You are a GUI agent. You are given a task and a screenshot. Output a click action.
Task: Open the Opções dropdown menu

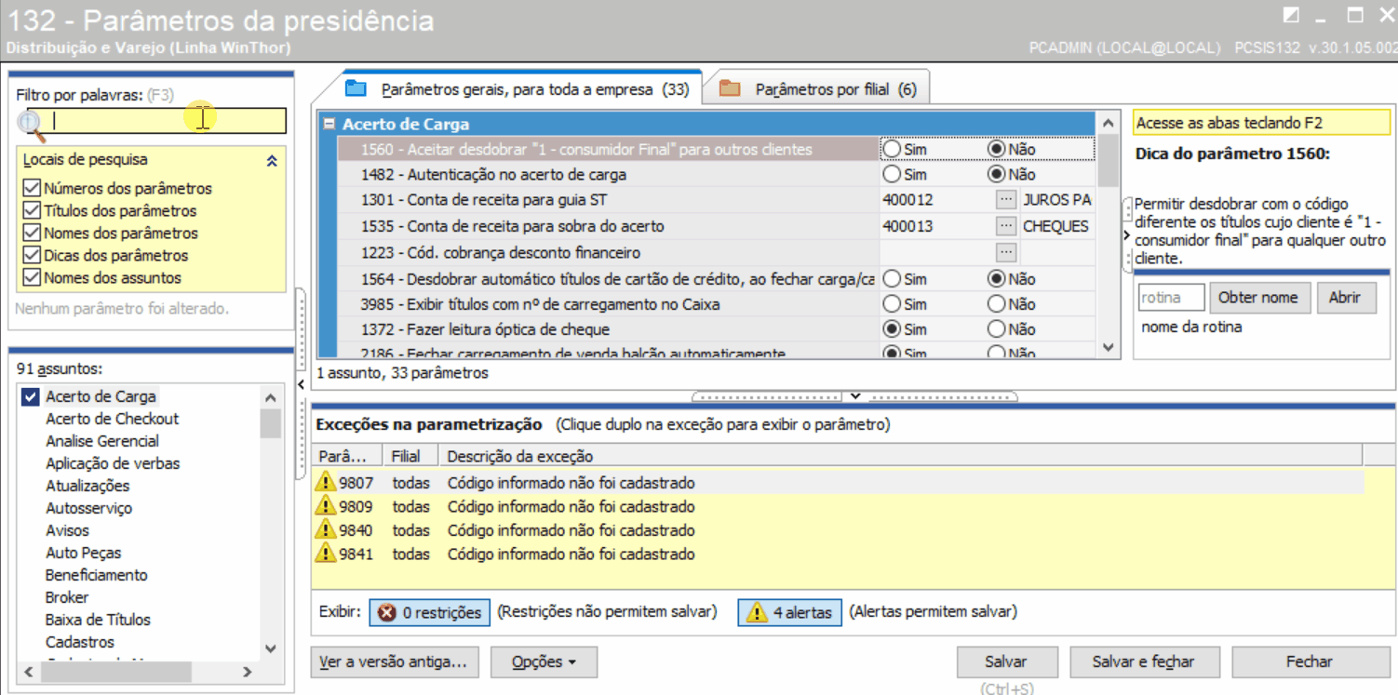pos(544,662)
